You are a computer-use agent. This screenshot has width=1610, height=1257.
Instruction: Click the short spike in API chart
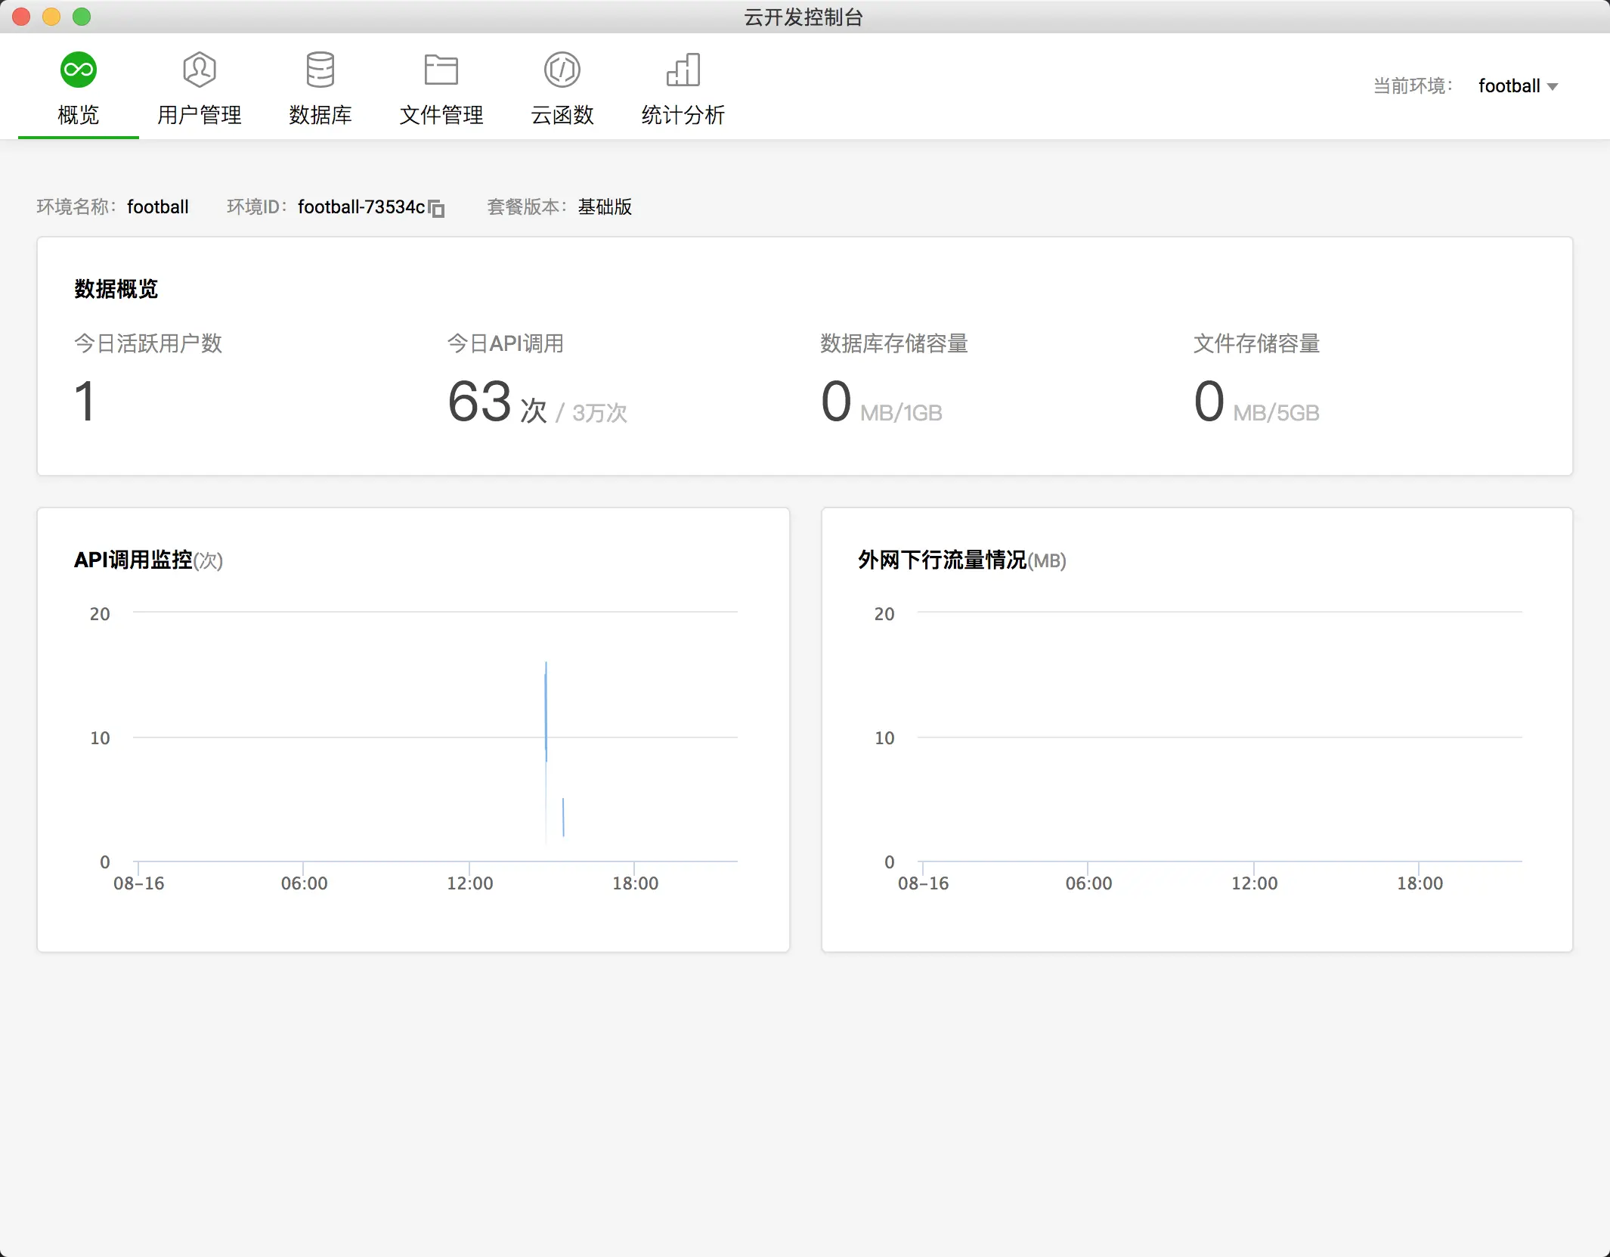point(563,817)
